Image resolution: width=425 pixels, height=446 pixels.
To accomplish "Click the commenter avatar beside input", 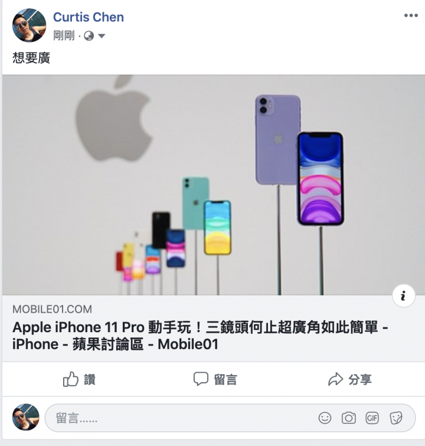I will pos(26,417).
